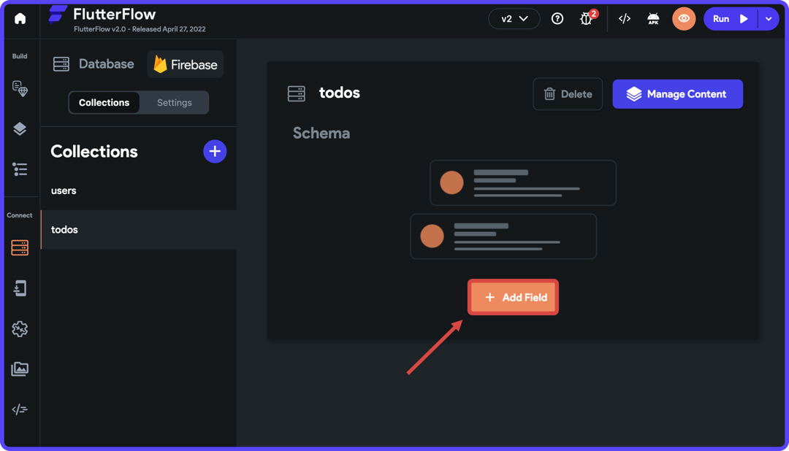View the generated code icon in toolbar
The height and width of the screenshot is (451, 789).
pyautogui.click(x=625, y=18)
